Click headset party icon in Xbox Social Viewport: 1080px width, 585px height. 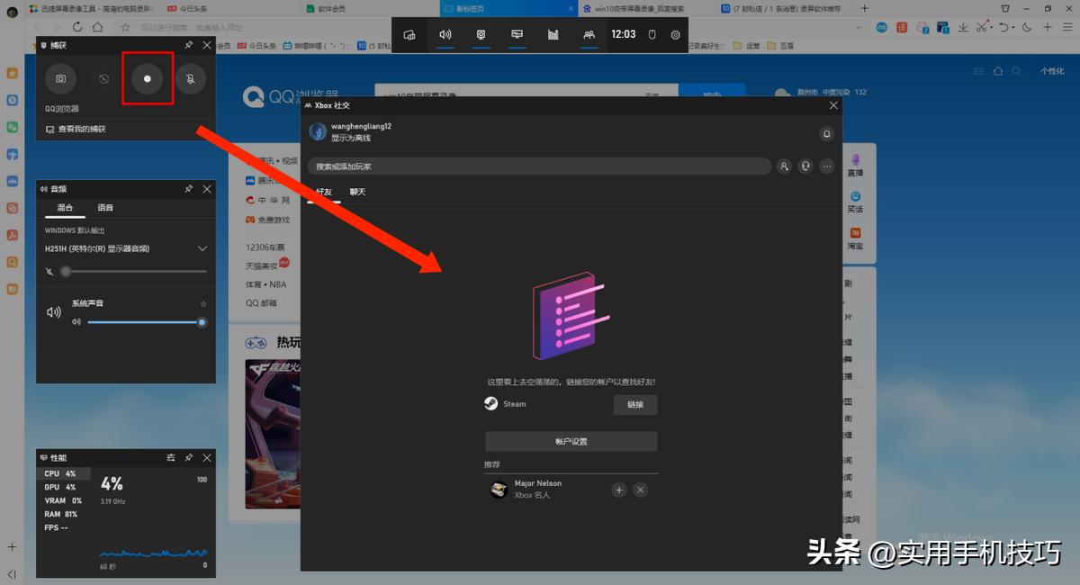pos(805,166)
